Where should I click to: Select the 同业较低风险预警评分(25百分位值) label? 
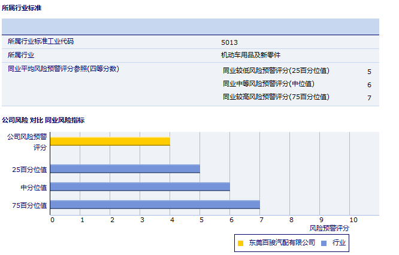tap(276, 70)
